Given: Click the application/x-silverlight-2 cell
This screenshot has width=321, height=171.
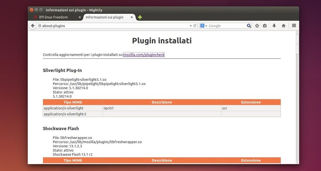Looking at the screenshot, I should [x=73, y=114].
